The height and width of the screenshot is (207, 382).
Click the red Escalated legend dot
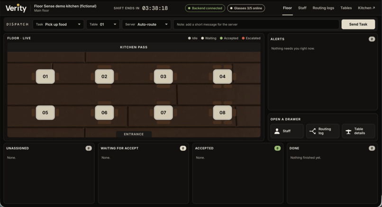pyautogui.click(x=243, y=38)
